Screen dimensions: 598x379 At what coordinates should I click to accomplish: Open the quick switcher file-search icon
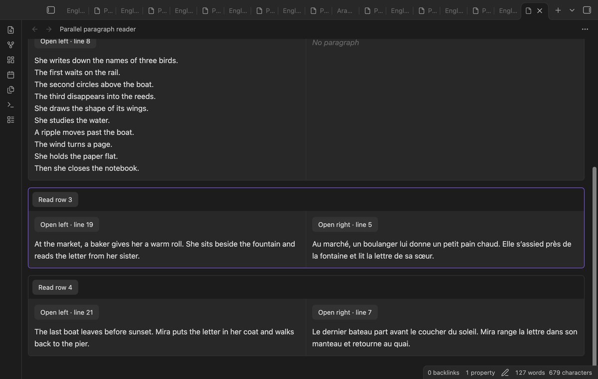(10, 30)
